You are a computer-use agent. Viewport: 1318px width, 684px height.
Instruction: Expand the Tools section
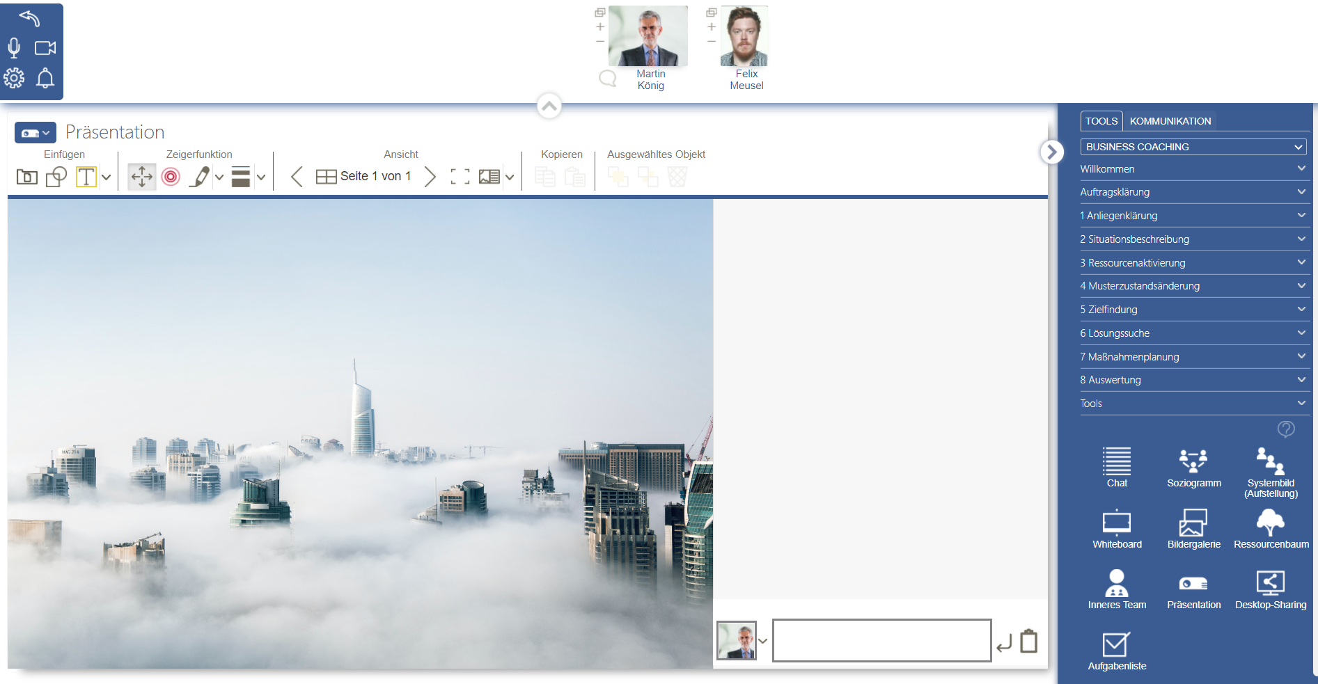coord(1193,404)
